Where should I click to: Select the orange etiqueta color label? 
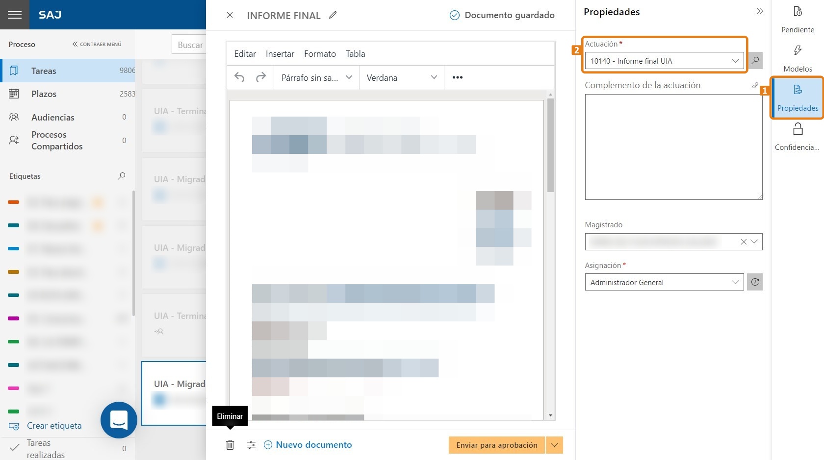[x=14, y=202]
